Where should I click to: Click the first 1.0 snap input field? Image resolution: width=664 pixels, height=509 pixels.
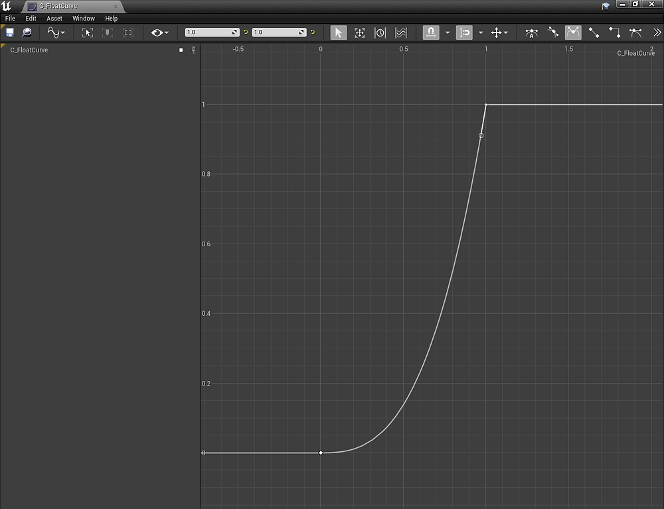tap(209, 31)
